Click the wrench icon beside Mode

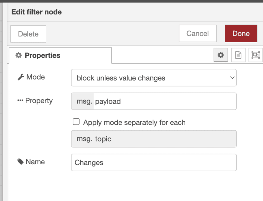point(21,77)
